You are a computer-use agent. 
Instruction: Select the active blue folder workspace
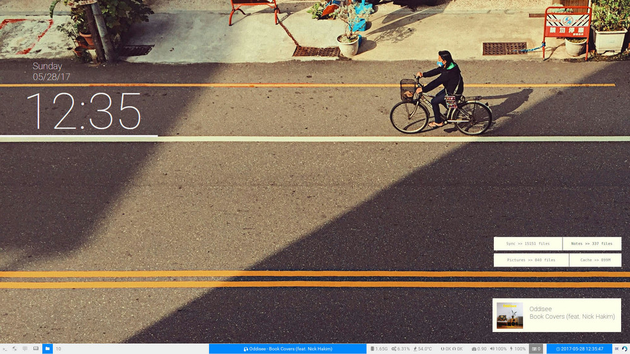pos(47,348)
